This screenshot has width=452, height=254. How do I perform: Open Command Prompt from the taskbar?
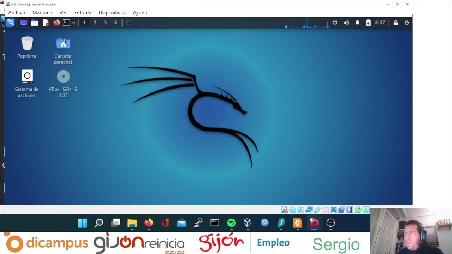point(215,223)
